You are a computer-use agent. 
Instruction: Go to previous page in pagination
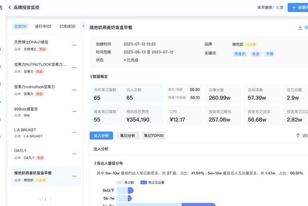click(40, 199)
